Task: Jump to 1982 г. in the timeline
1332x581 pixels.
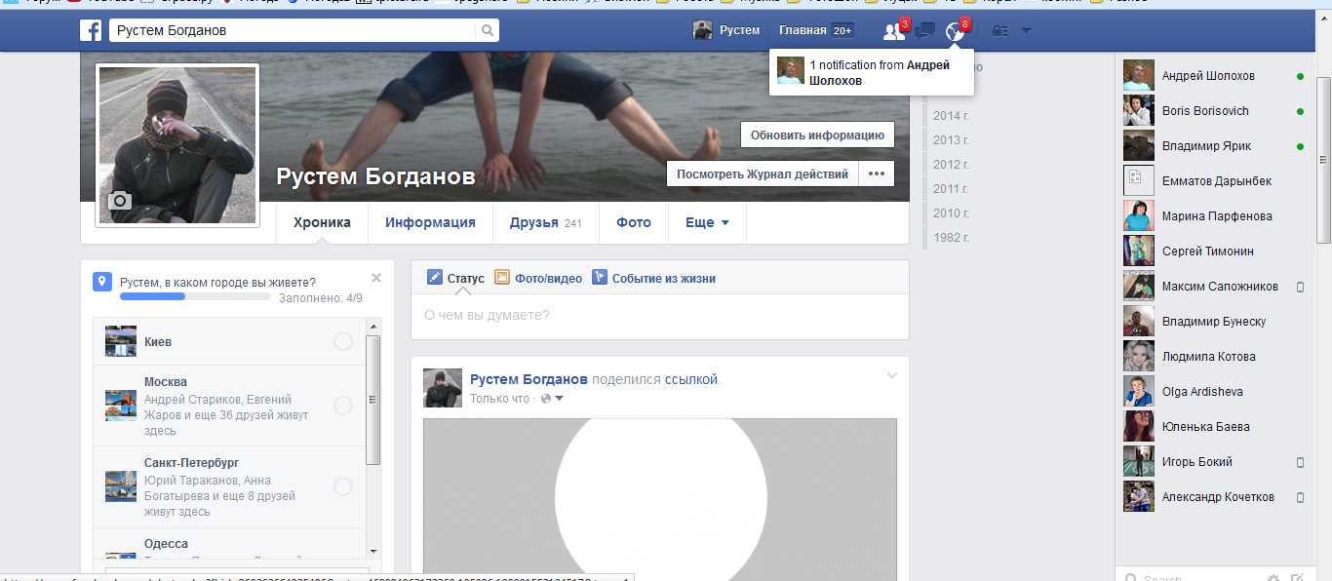Action: click(x=951, y=237)
